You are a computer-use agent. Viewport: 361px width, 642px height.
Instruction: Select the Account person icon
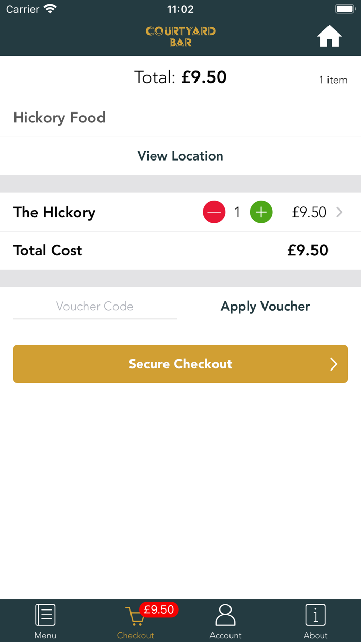[x=225, y=614]
